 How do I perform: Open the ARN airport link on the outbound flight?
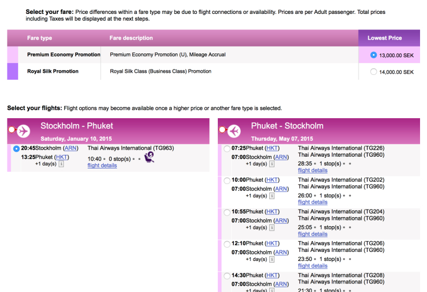coord(70,148)
